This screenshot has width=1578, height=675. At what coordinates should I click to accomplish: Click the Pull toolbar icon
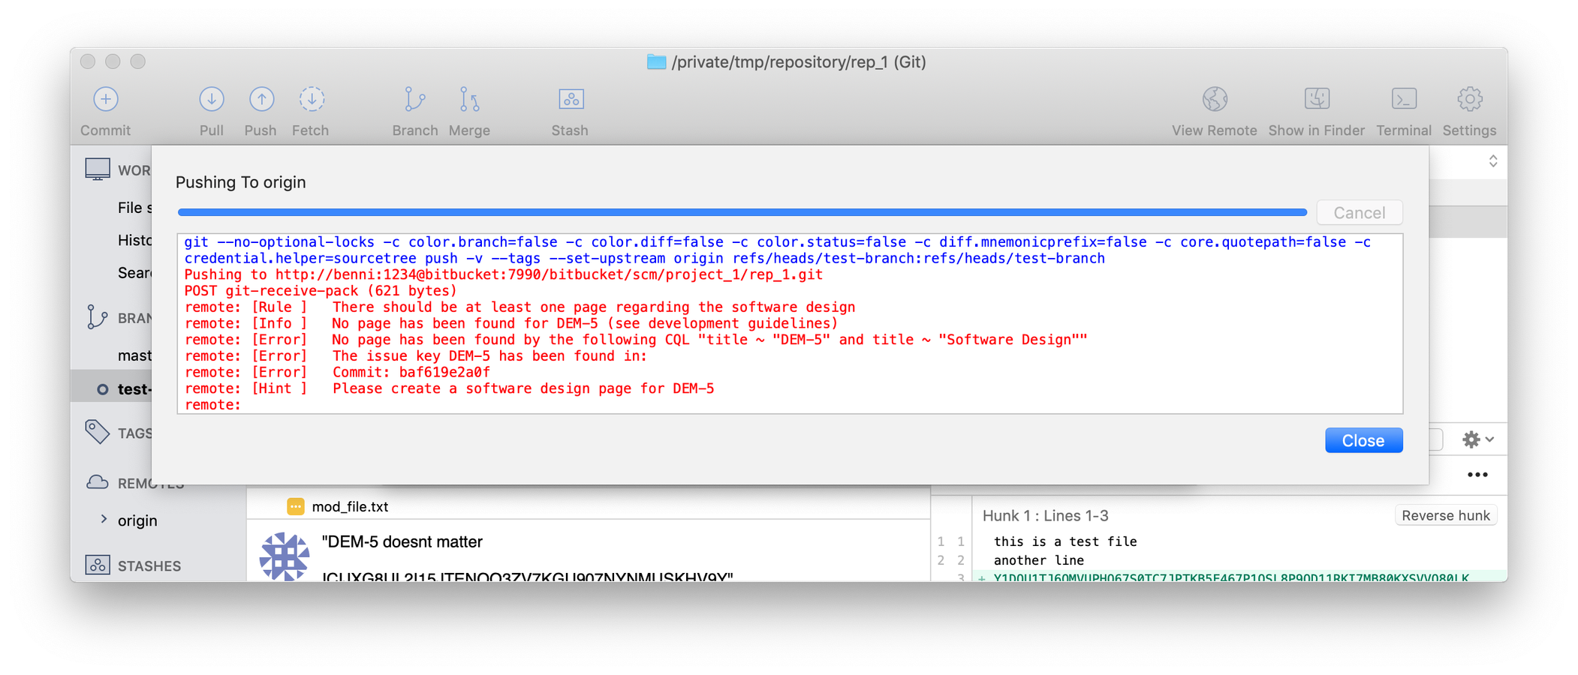(x=212, y=100)
